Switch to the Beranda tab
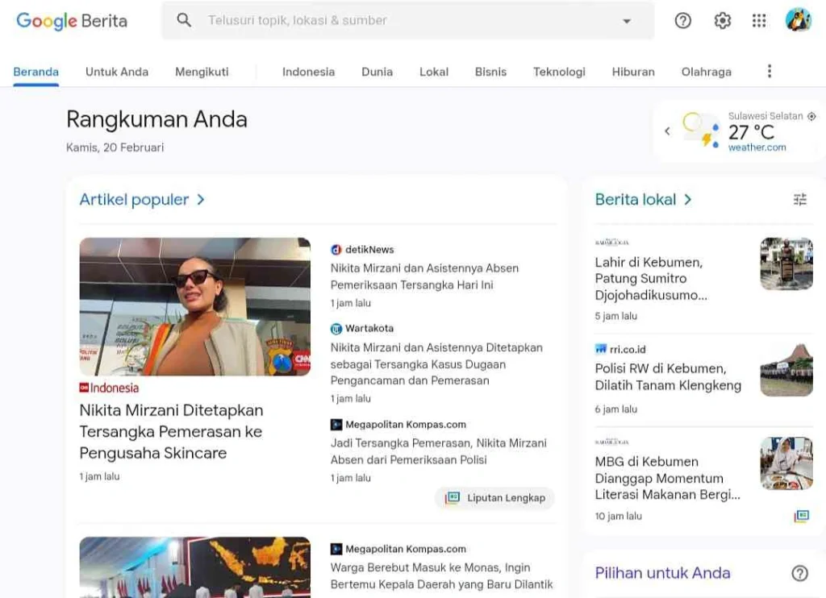The width and height of the screenshot is (826, 598). [x=35, y=72]
